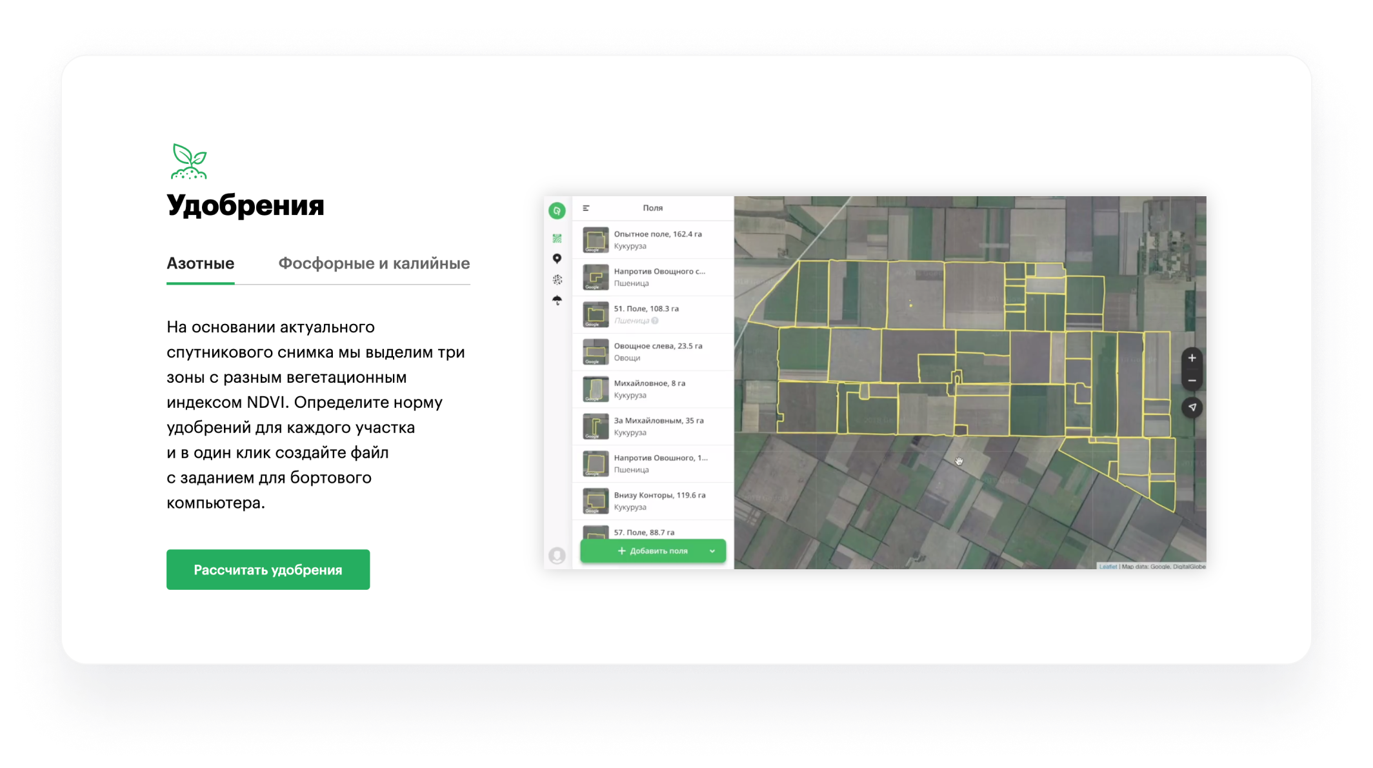Viewport: 1373px width, 768px height.
Task: Click thumbnail of Овощное слева field
Action: coord(596,352)
